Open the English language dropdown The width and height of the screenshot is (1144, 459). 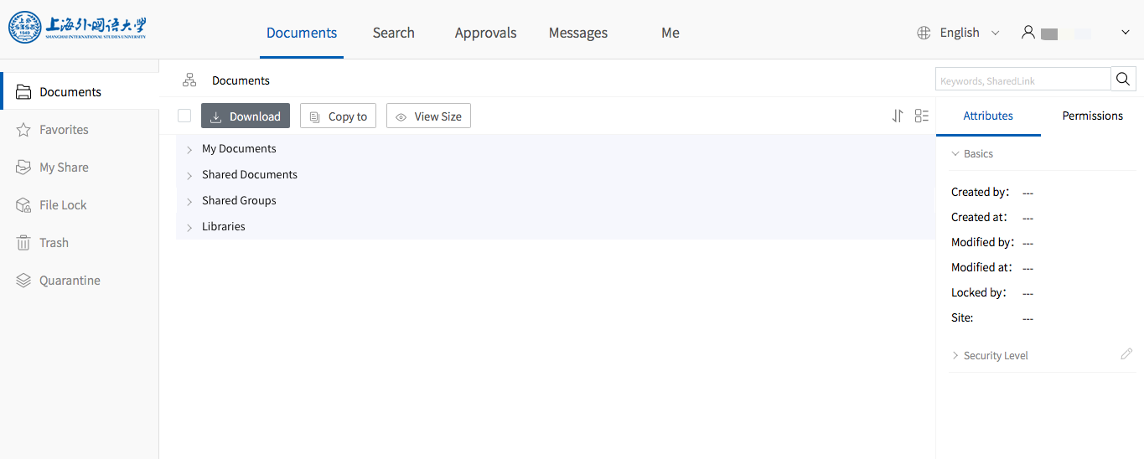(x=960, y=33)
